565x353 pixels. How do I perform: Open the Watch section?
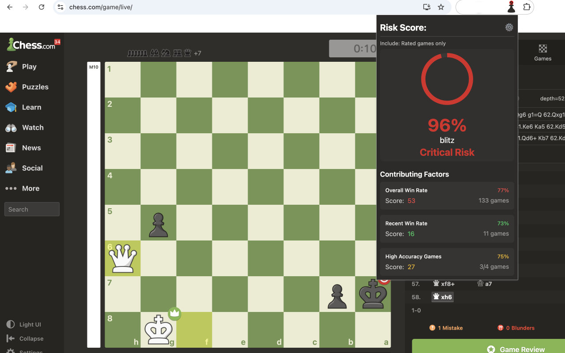[x=34, y=128]
